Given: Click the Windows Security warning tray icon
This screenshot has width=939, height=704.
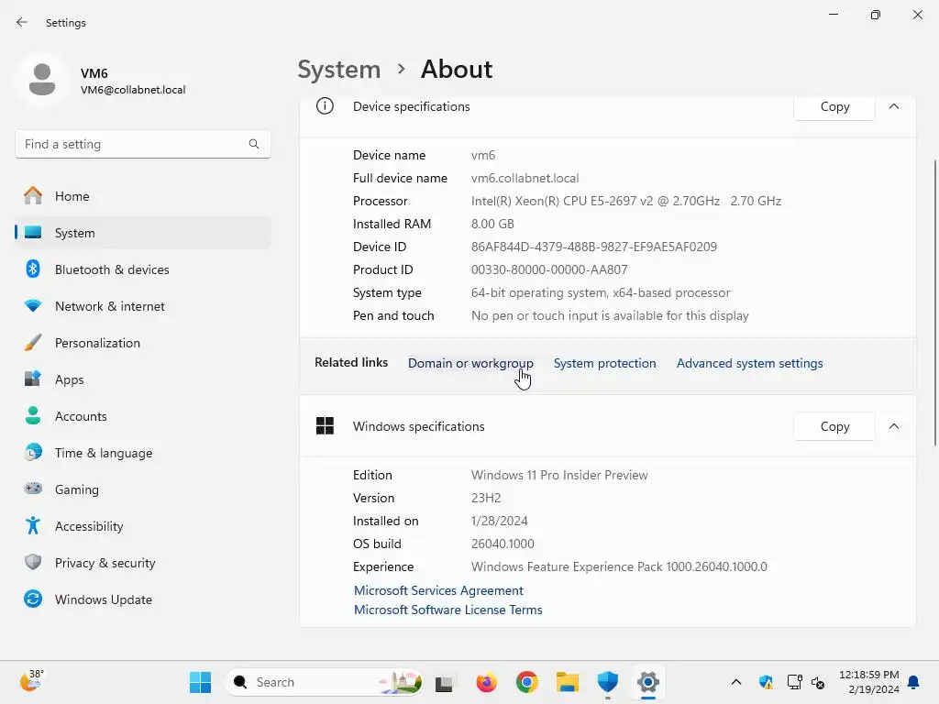Looking at the screenshot, I should coord(766,682).
